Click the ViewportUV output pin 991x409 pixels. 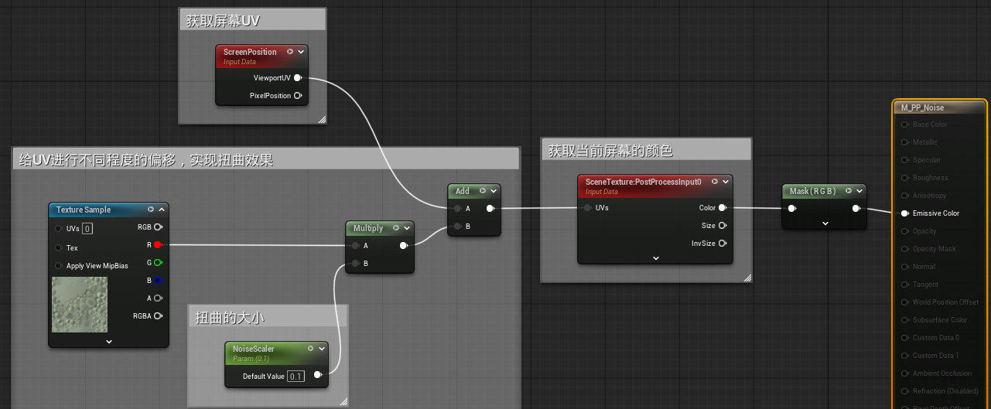[x=297, y=77]
